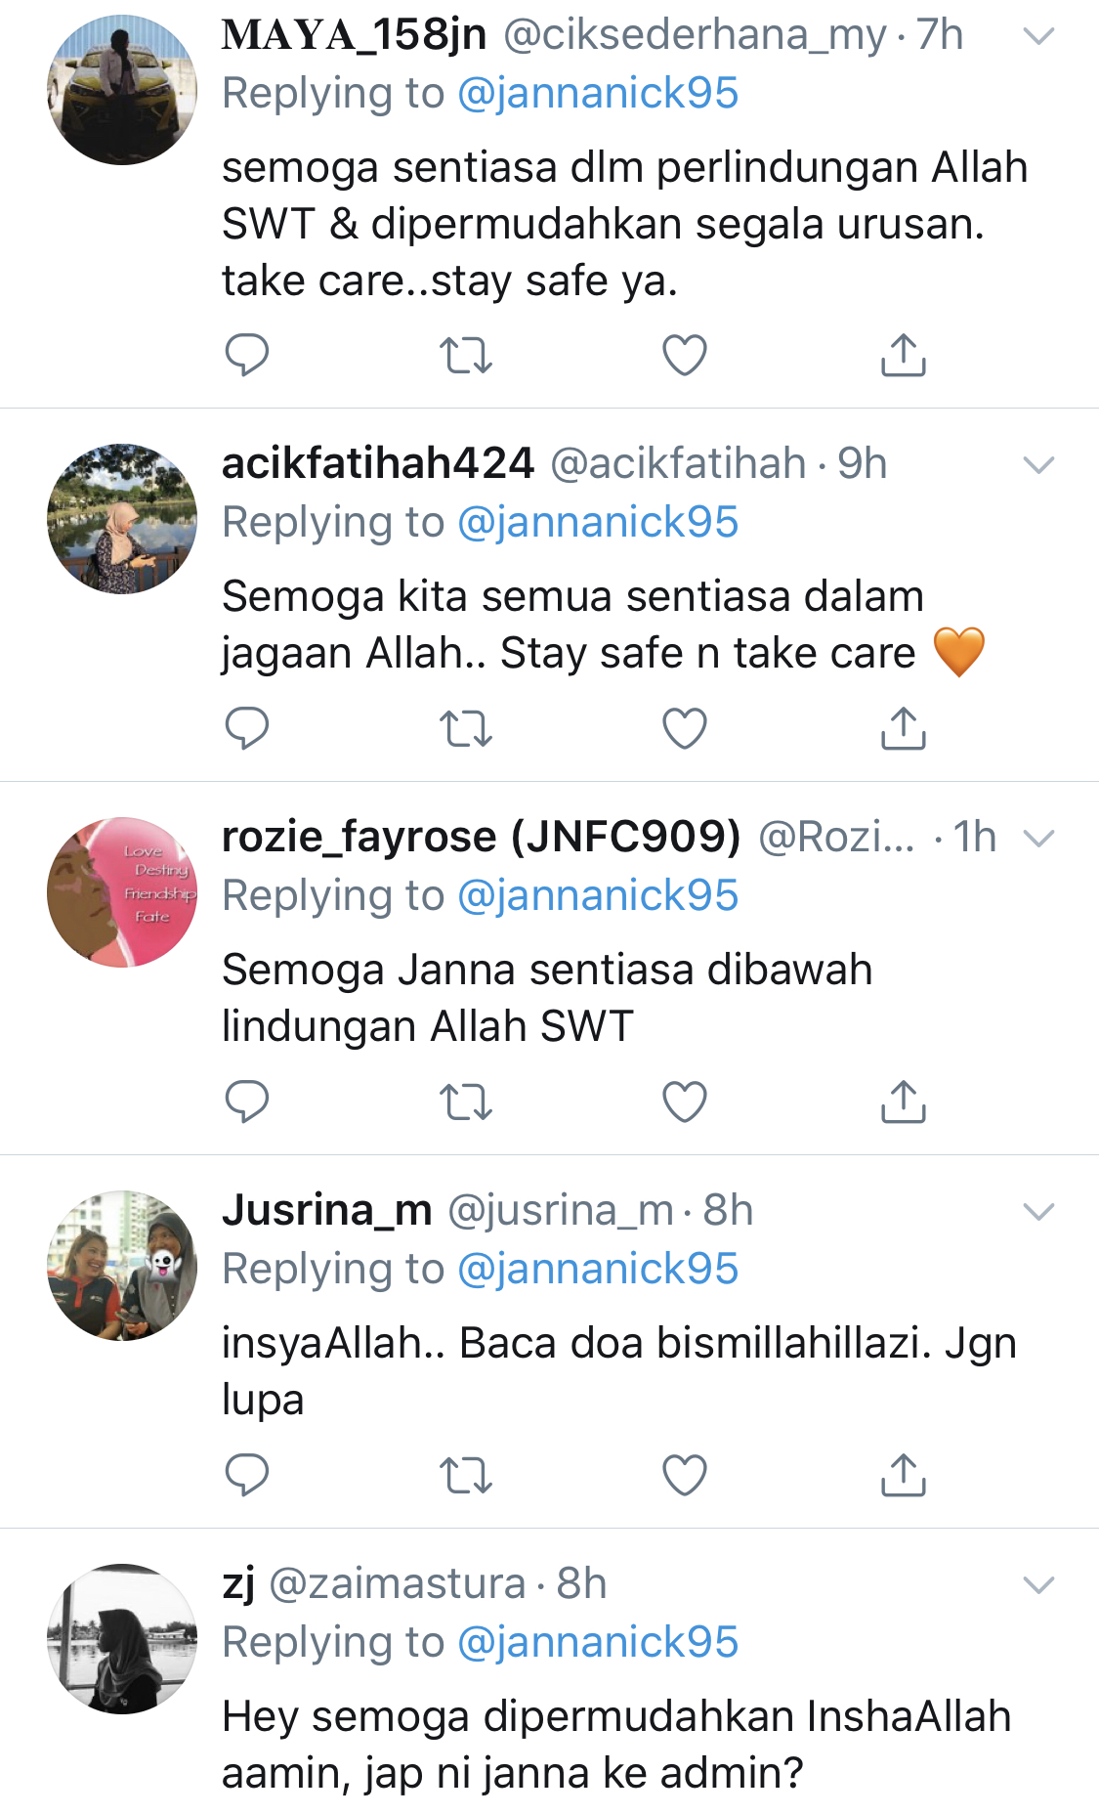
Task: Retweet MAYA_158jn's reply
Action: coord(465,356)
